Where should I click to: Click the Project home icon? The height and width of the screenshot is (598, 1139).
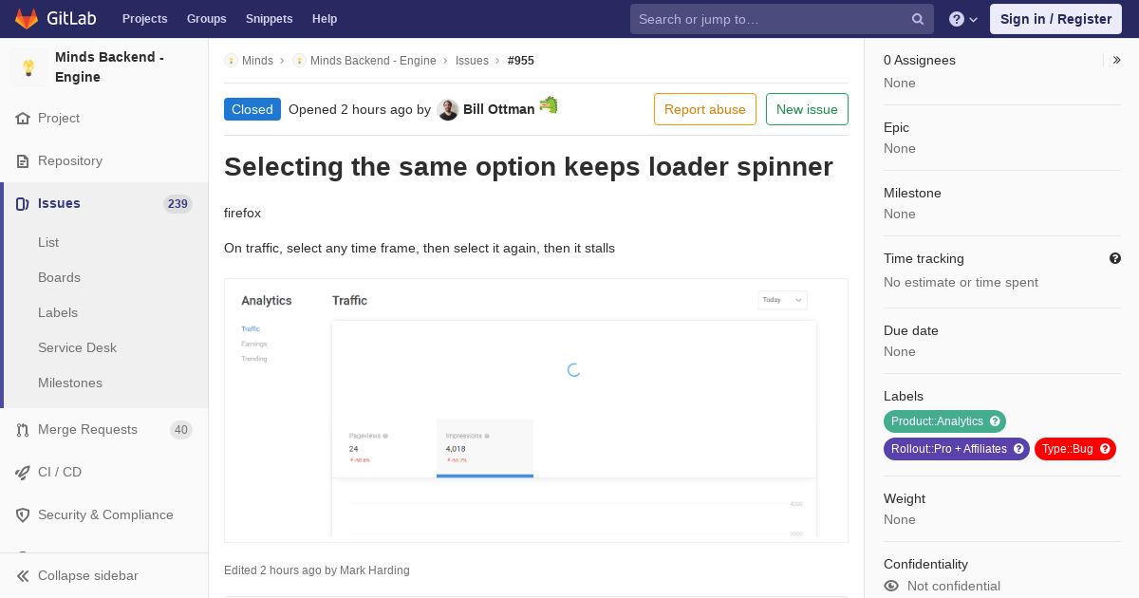[23, 118]
